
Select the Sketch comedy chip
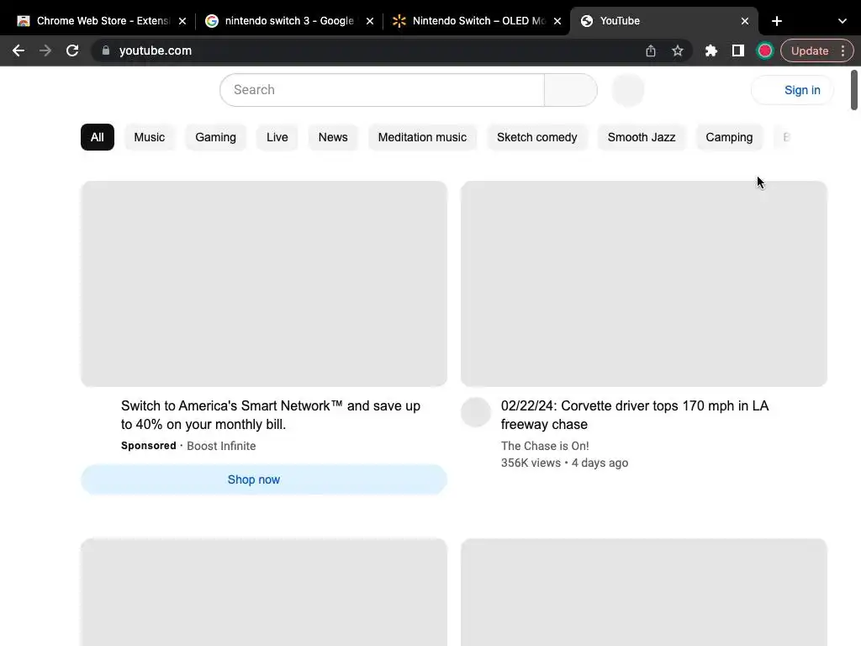pos(537,137)
